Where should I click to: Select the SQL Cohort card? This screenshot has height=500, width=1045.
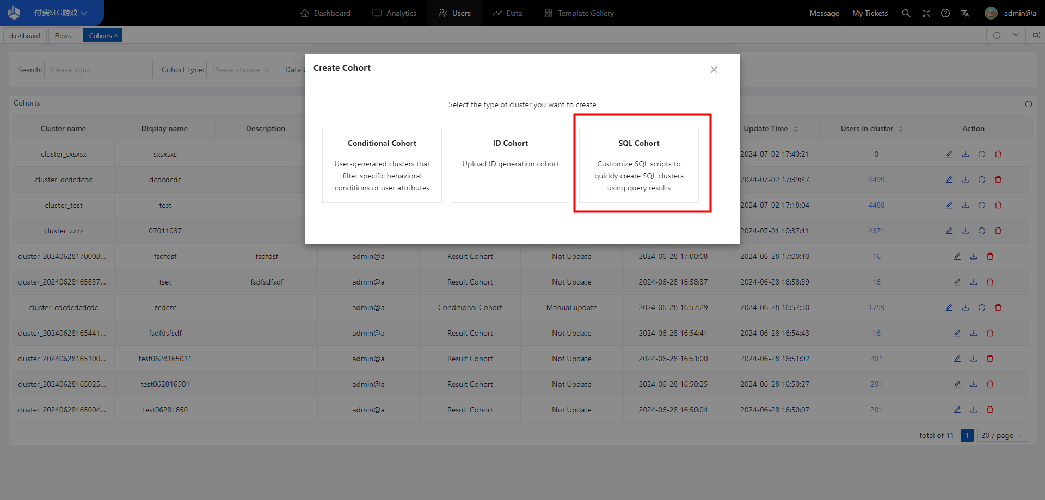click(638, 165)
